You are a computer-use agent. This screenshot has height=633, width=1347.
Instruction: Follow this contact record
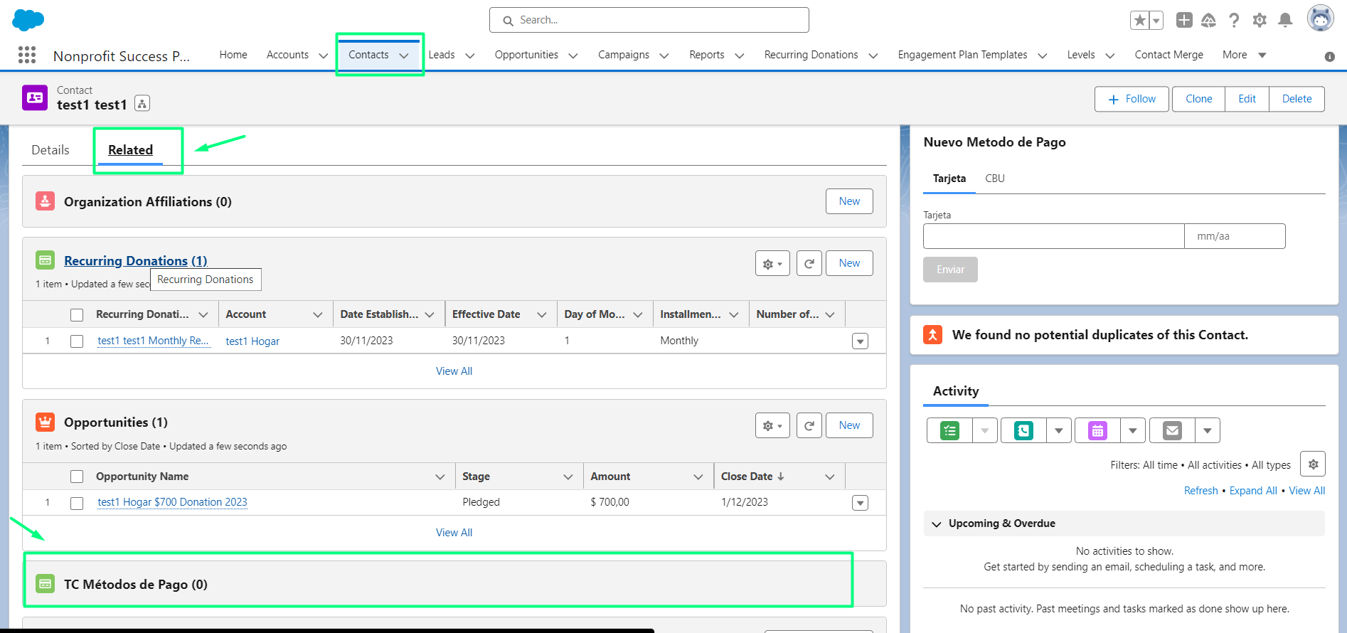1132,99
